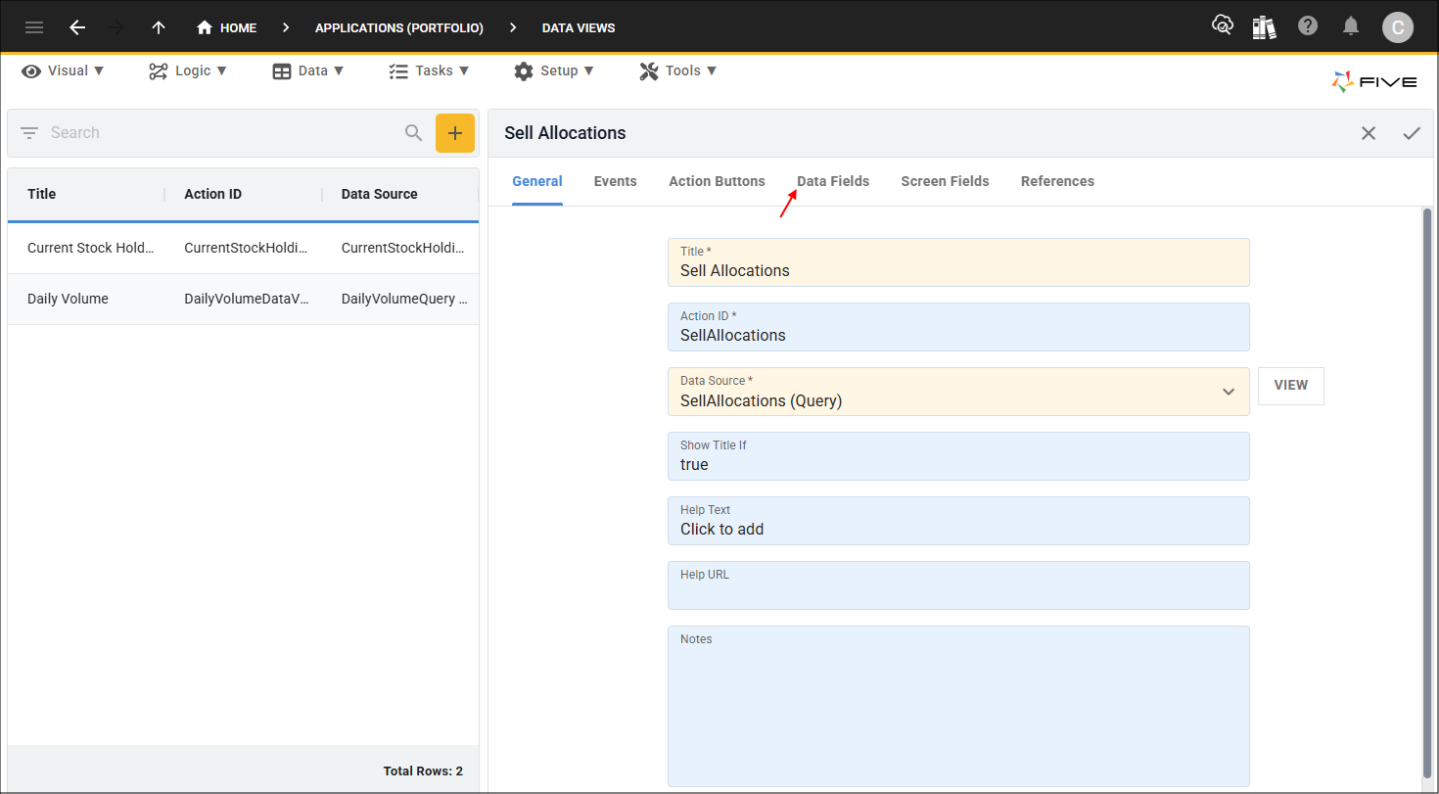The height and width of the screenshot is (794, 1439).
Task: Switch to the Screen Fields tab
Action: (946, 181)
